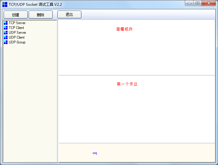
Task: Close the TCP/UDP Socket tool window
Action: point(209,3)
